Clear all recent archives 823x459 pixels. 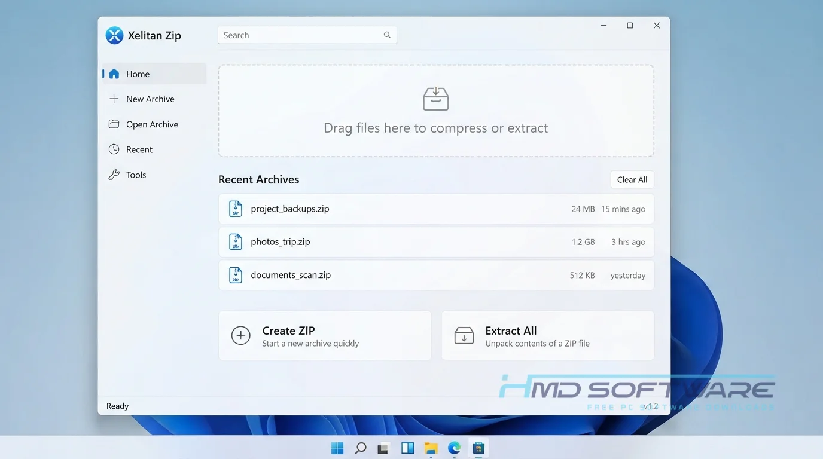[x=632, y=180]
